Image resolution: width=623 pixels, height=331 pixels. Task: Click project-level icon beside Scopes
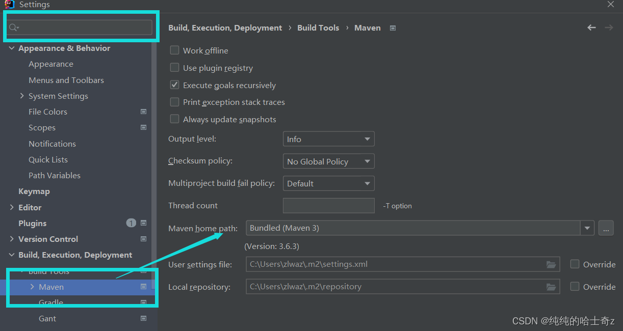[144, 127]
